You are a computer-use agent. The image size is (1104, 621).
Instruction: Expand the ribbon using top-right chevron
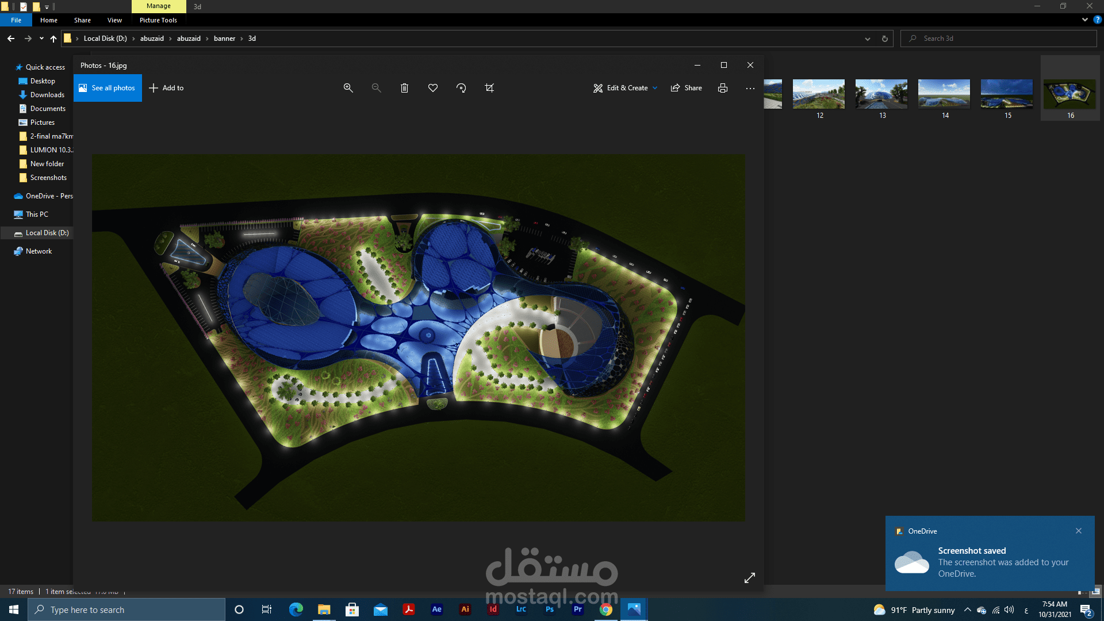1084,20
